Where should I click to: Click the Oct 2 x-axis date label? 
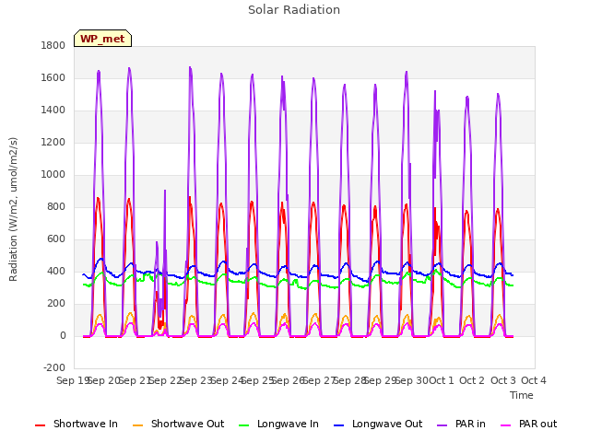click(x=472, y=380)
